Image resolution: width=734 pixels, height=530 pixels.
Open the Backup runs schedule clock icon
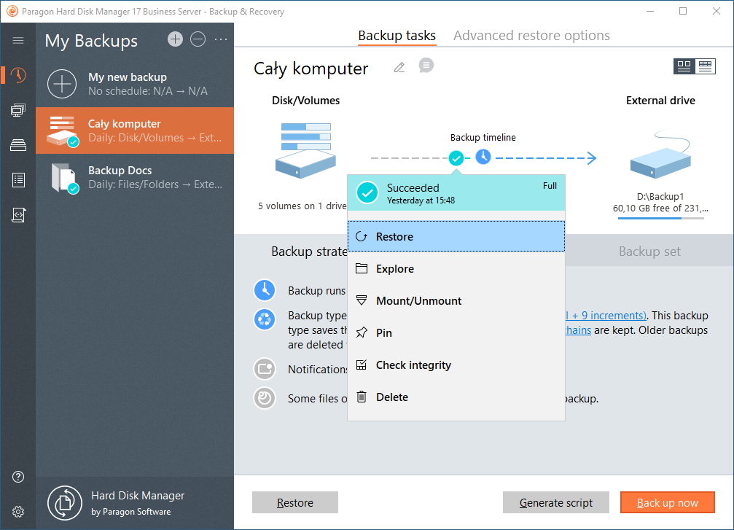pos(265,290)
